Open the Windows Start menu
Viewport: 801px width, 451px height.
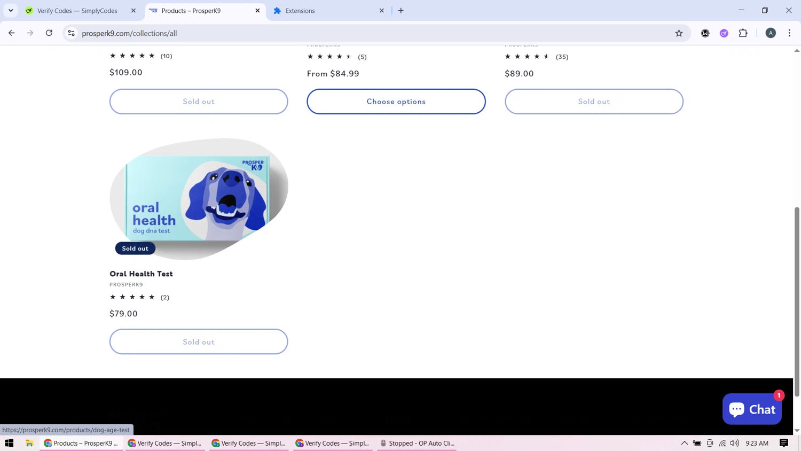[x=9, y=443]
